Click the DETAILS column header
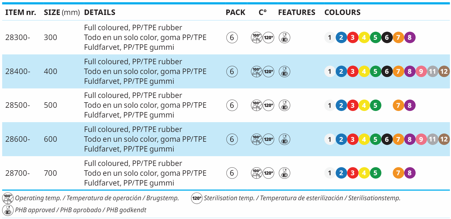 [x=100, y=12]
